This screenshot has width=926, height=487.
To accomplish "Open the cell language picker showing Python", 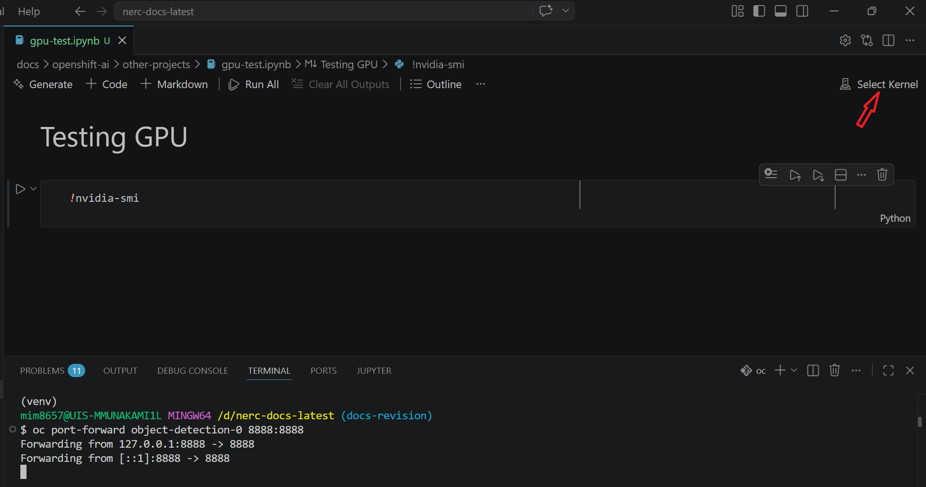I will click(895, 218).
